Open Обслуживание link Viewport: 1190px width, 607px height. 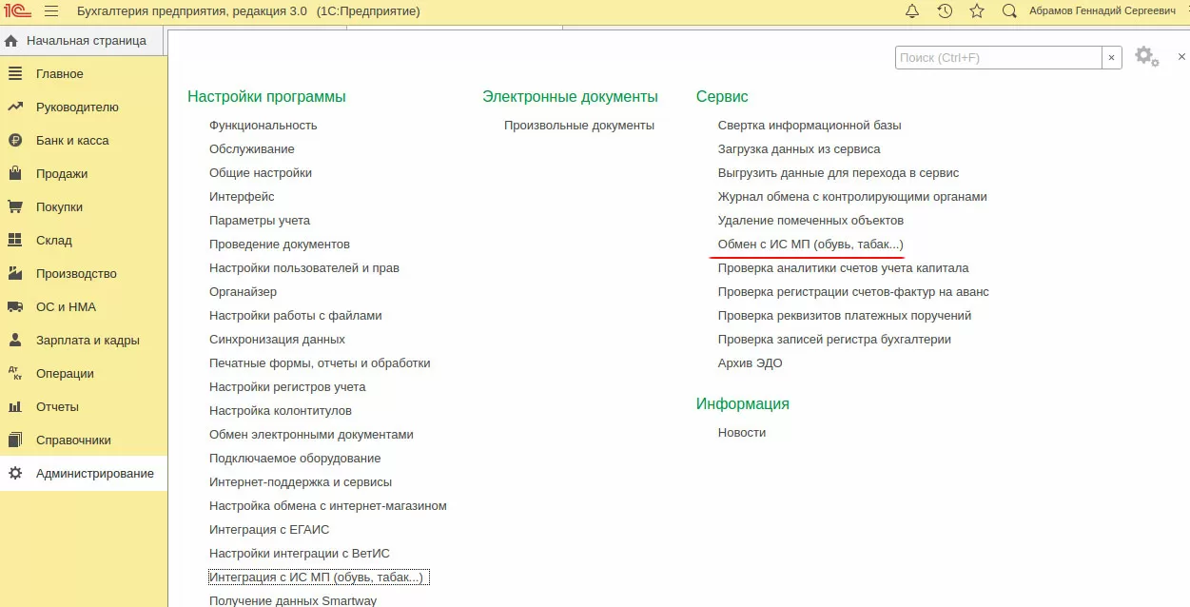(252, 149)
